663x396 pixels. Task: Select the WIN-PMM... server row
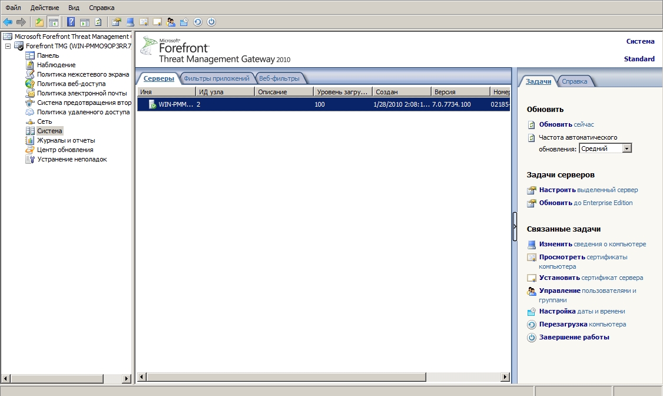pos(323,104)
